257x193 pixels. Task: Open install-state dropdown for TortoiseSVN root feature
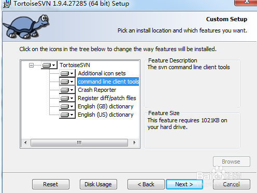click(49, 65)
